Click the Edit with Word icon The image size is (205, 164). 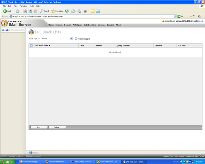coord(85,11)
